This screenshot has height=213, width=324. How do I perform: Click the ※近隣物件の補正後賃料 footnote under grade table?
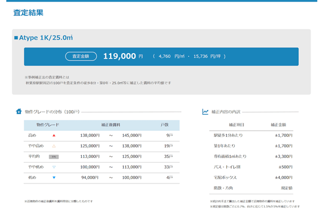coord(59,201)
